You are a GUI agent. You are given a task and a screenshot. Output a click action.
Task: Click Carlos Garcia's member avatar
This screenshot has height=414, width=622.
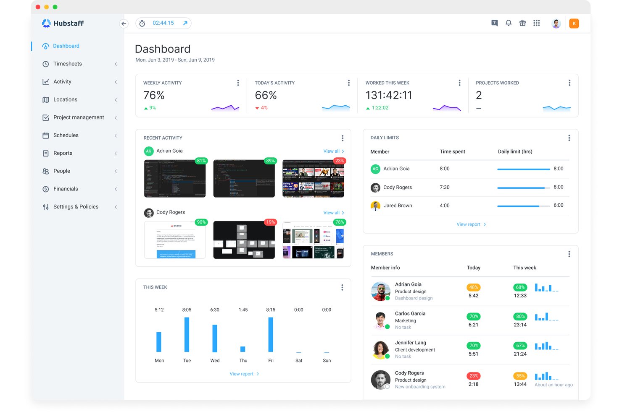380,320
